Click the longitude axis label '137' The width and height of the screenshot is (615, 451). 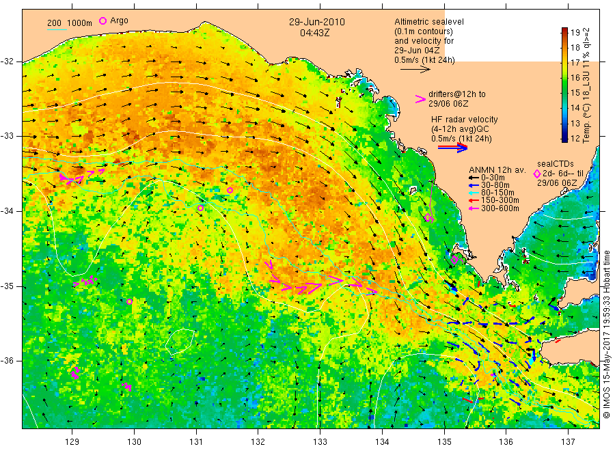coord(568,442)
